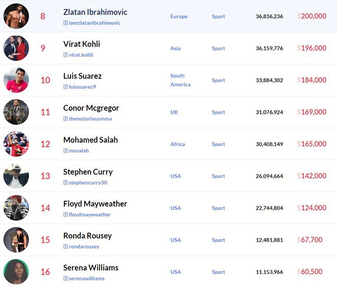Click the Instagram icon next to virat.kohli
Screen dimensions: 337x286
[x=65, y=55]
